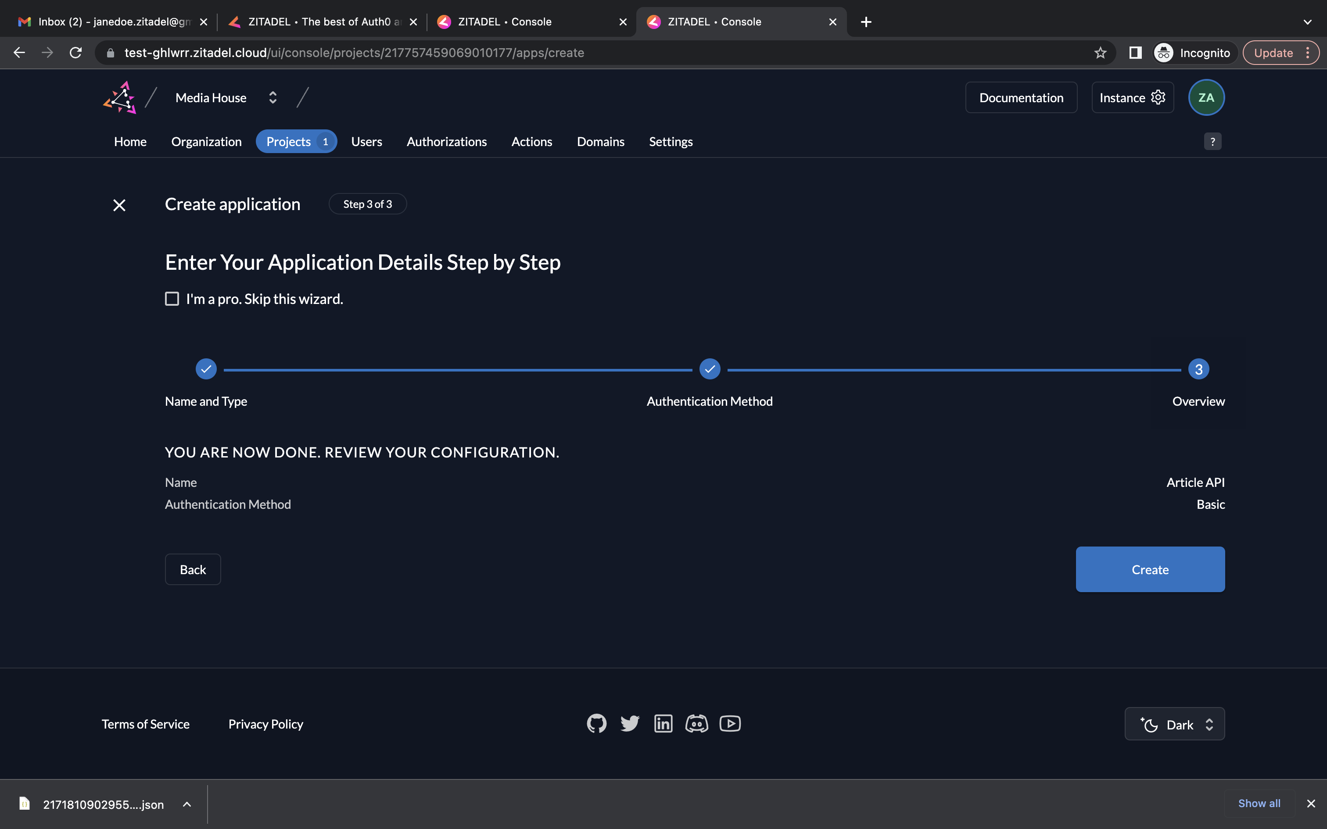Open the Discord icon link in footer

696,724
